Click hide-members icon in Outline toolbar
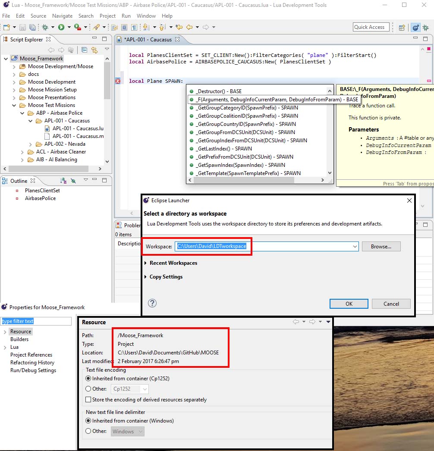Screen dimensions: 434x451 pos(73,181)
